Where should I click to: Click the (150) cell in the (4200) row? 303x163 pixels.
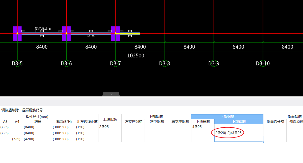(x=87, y=139)
